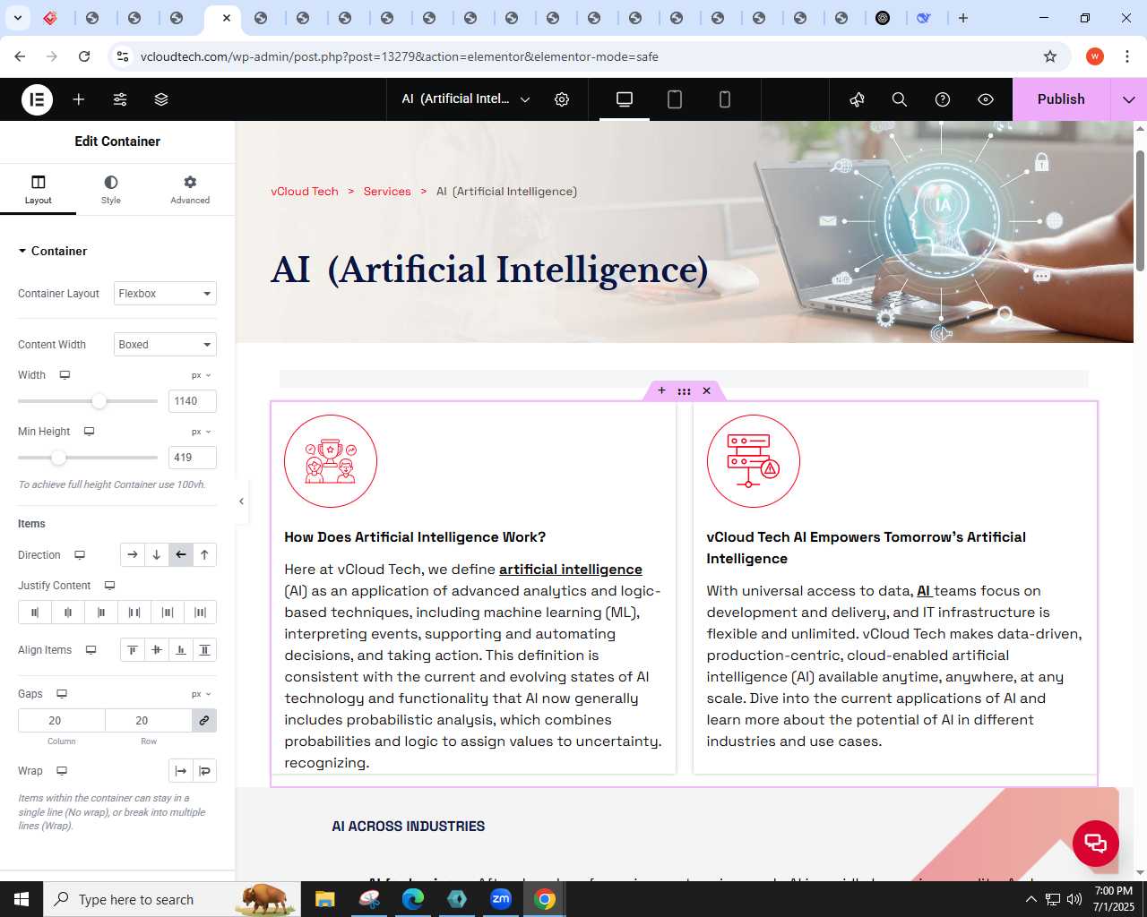Viewport: 1147px width, 917px height.
Task: Click the browser Reload button
Action: point(84,56)
